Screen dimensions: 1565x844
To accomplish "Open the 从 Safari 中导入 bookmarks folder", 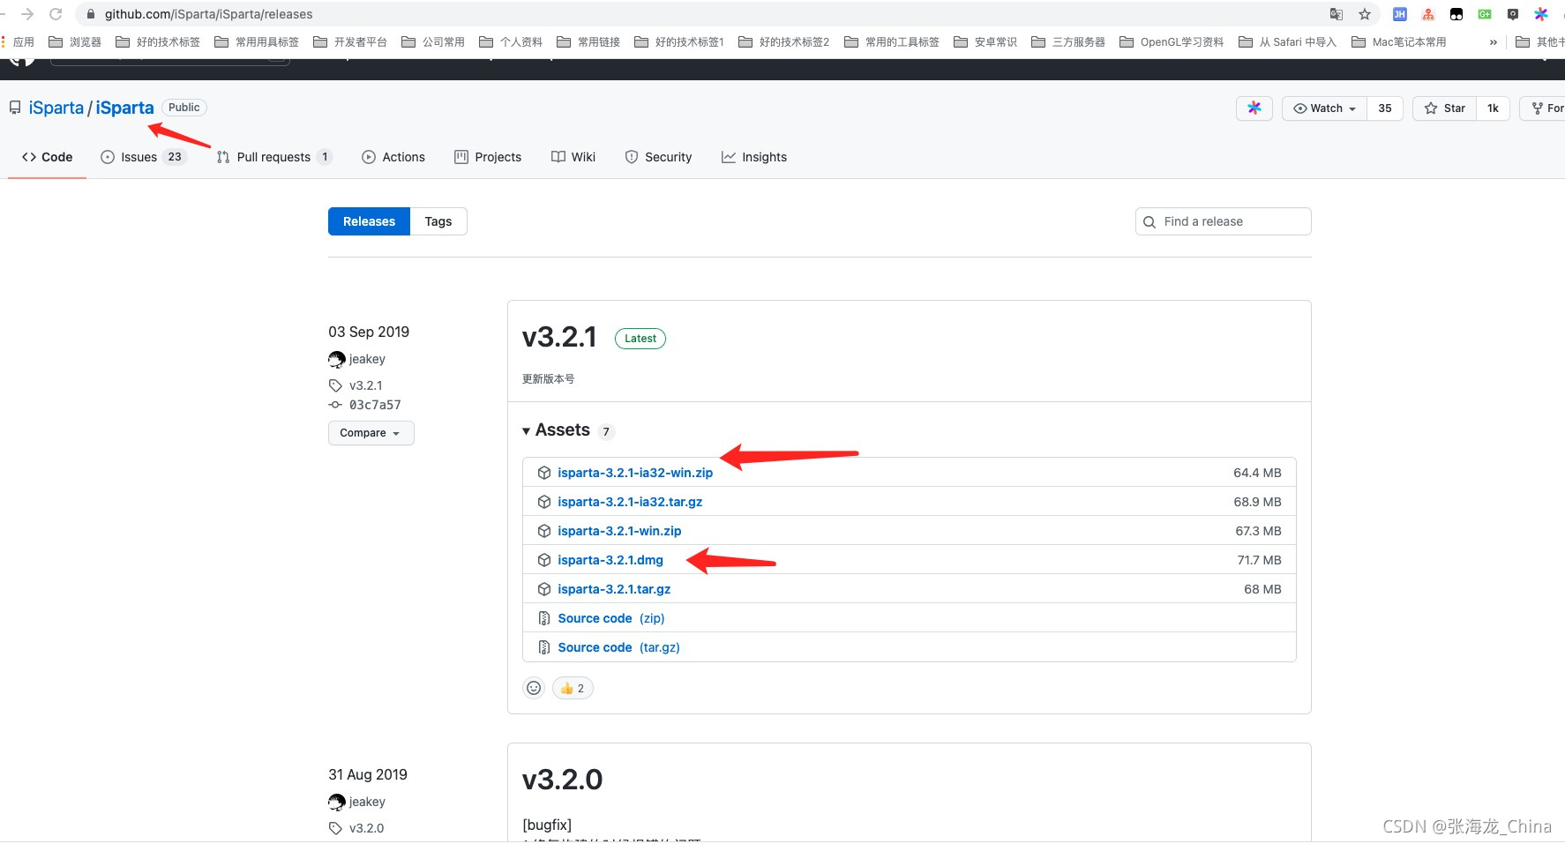I will tap(1288, 41).
